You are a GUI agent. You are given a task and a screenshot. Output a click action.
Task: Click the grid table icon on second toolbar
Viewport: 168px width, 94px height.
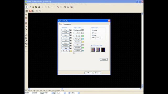(x=27, y=11)
